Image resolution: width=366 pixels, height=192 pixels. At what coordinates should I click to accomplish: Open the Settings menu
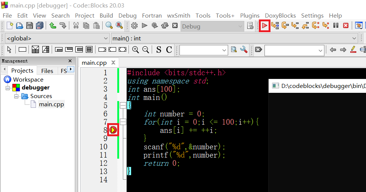tap(312, 16)
